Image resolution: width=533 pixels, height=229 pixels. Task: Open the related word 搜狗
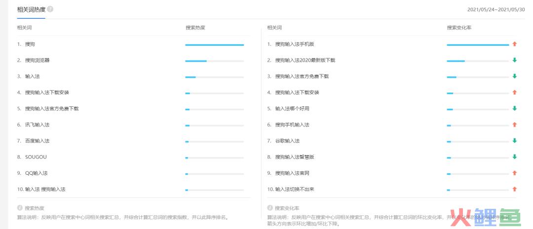30,44
